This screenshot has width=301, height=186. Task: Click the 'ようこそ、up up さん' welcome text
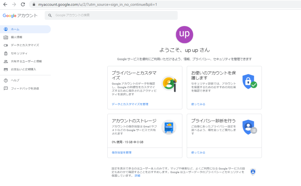[184, 50]
